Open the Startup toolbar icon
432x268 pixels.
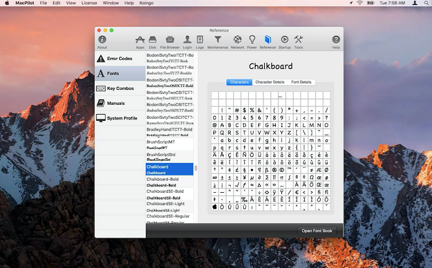285,39
